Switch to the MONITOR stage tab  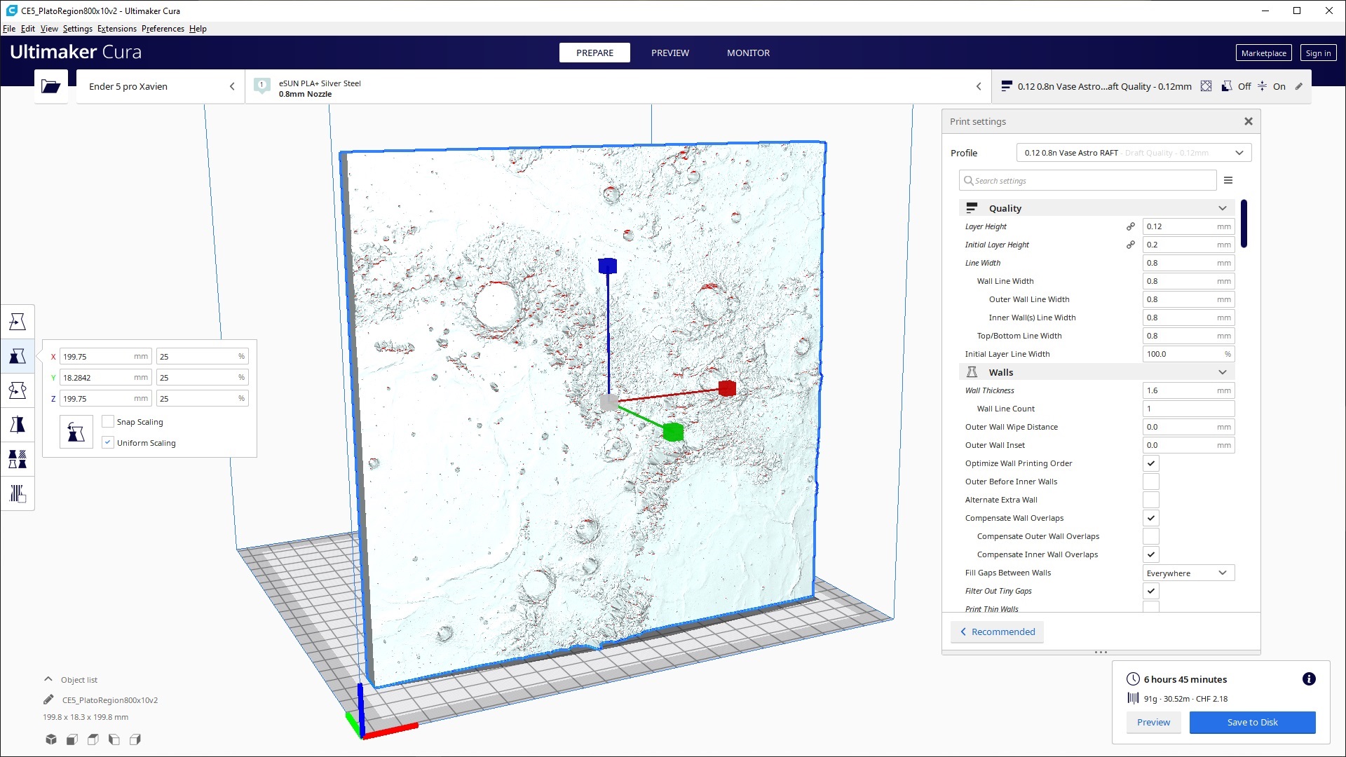748,53
